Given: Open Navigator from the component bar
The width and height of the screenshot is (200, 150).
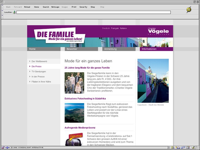Looking at the screenshot, I should pos(173,148).
